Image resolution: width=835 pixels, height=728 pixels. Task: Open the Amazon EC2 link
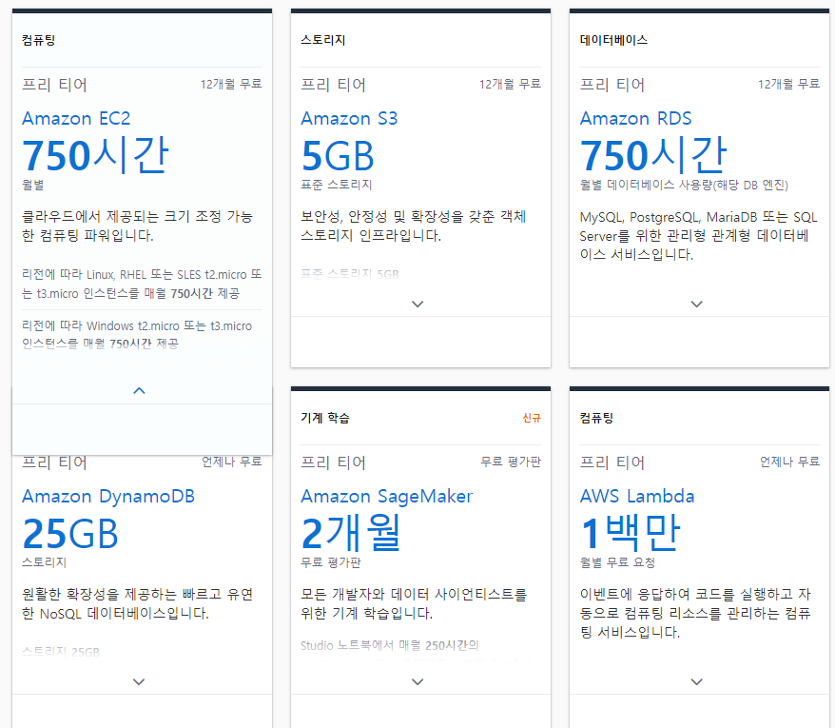(x=76, y=118)
